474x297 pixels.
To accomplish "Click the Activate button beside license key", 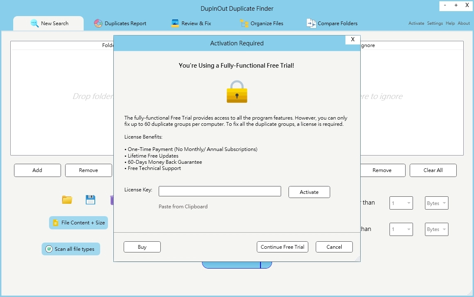I will 309,192.
